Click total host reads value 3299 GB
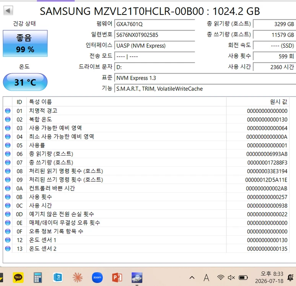Screen dimensions: 296x286 (x=275, y=24)
